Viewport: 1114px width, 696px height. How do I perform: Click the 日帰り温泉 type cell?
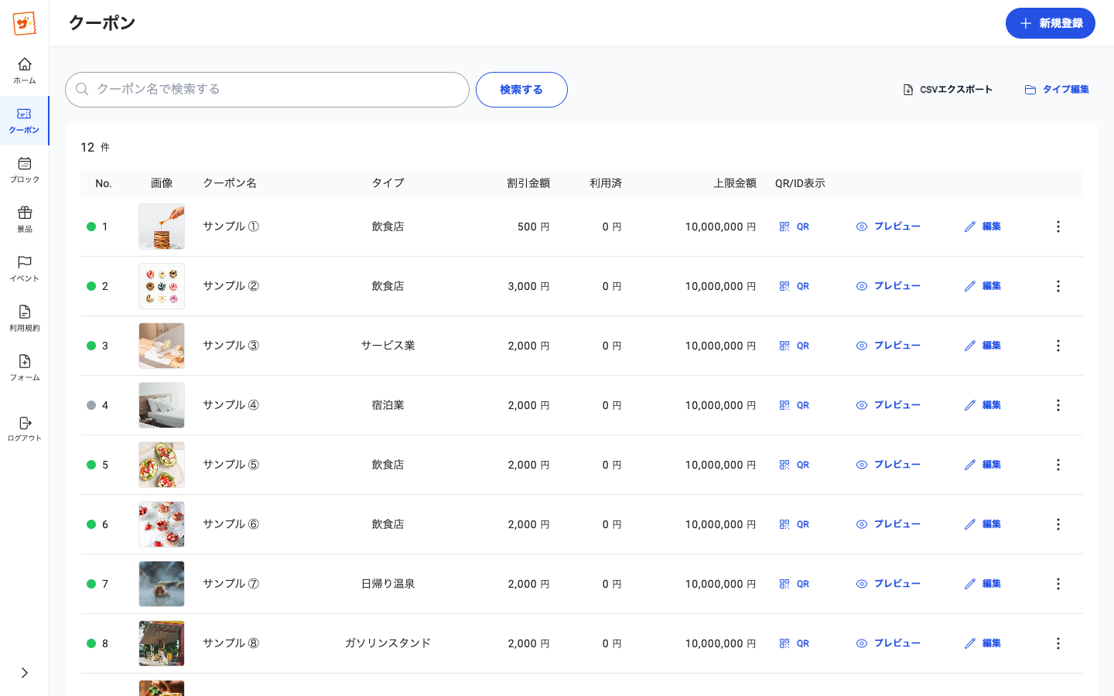pyautogui.click(x=388, y=584)
